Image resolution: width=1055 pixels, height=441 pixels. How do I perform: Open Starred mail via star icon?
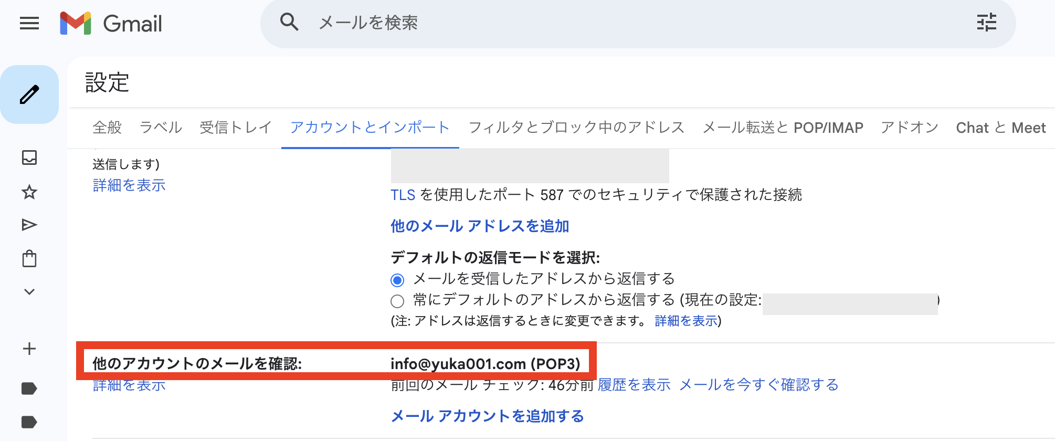(29, 192)
